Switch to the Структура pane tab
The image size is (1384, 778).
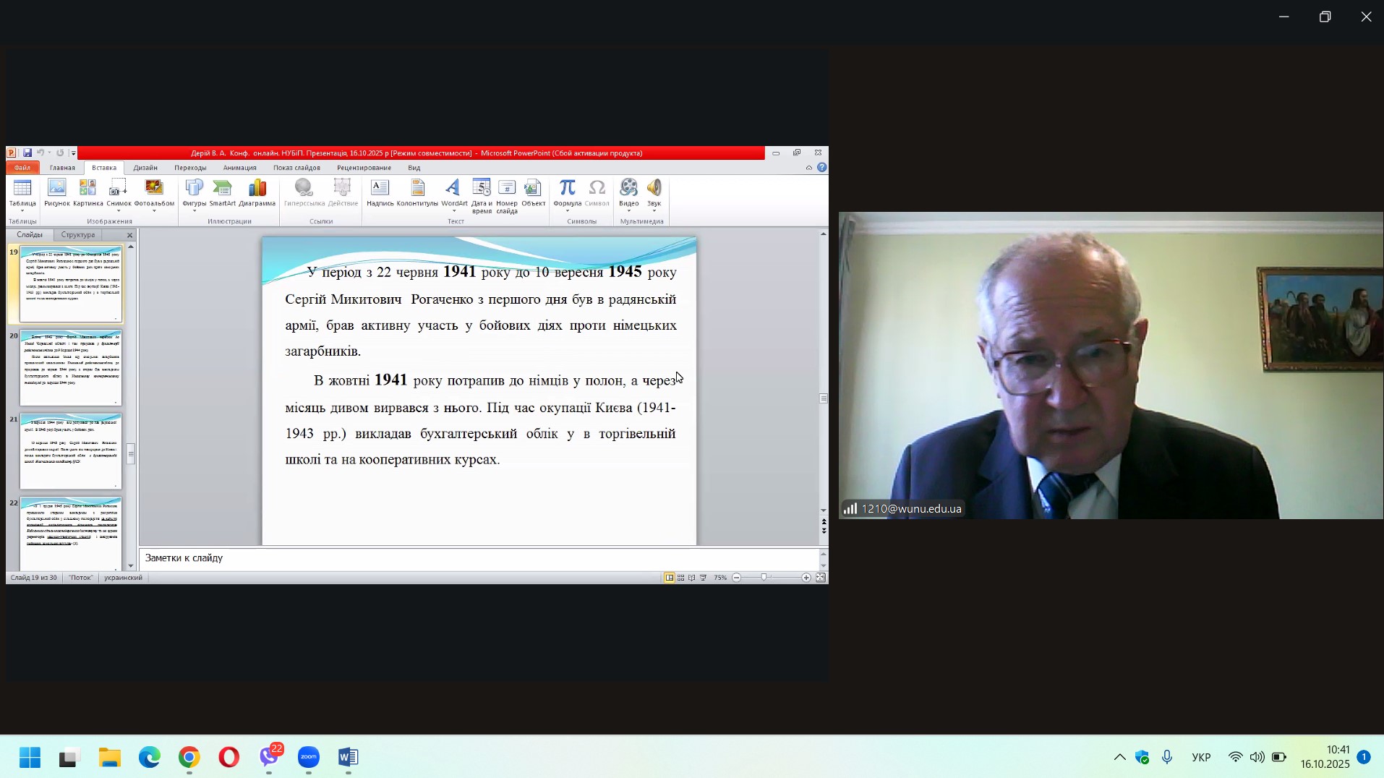point(78,235)
